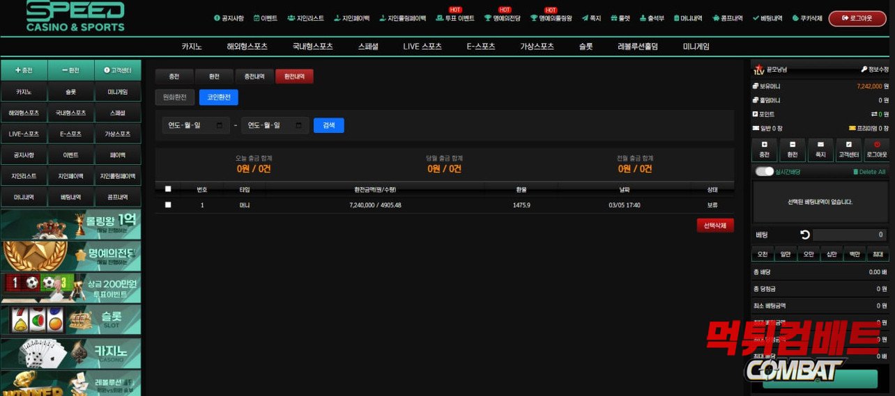Check the checkbox for row number 1
The image size is (895, 396).
[x=167, y=205]
